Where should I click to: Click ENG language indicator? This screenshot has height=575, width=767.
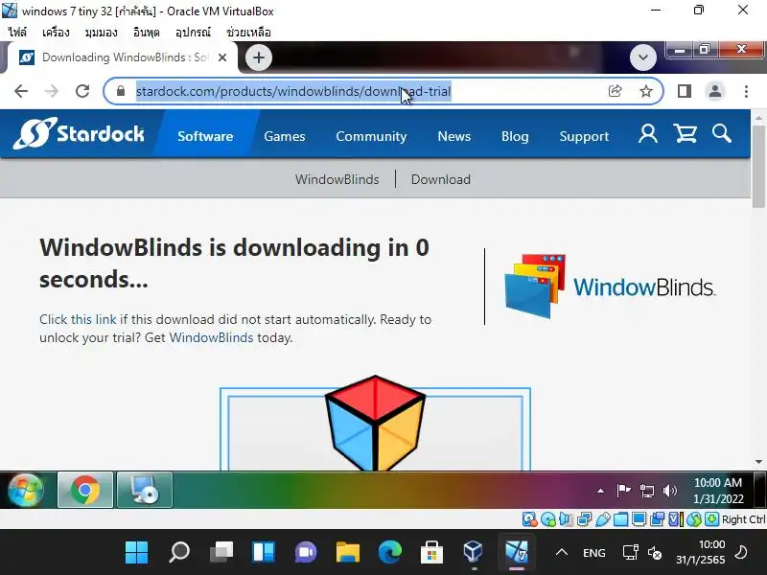593,553
